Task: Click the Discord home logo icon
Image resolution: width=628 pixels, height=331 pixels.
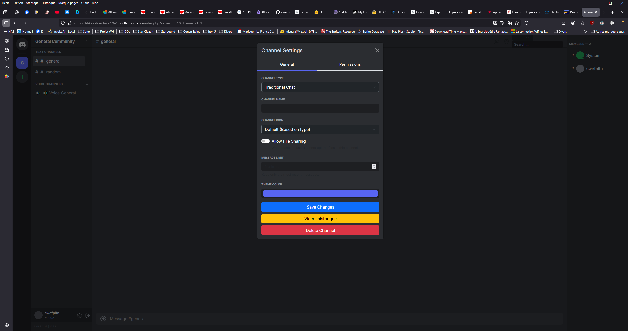Action: tap(22, 44)
